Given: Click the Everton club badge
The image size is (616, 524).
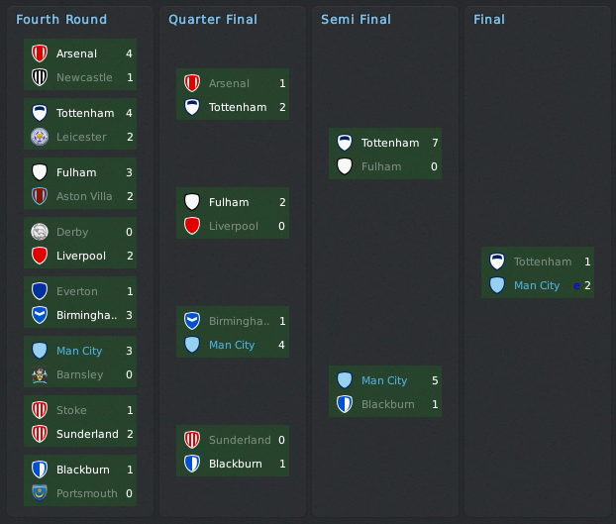Looking at the screenshot, I should click(40, 291).
